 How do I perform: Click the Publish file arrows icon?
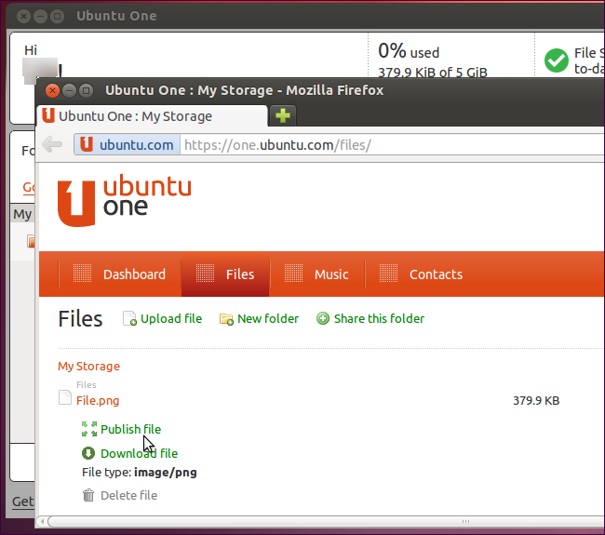click(x=89, y=429)
